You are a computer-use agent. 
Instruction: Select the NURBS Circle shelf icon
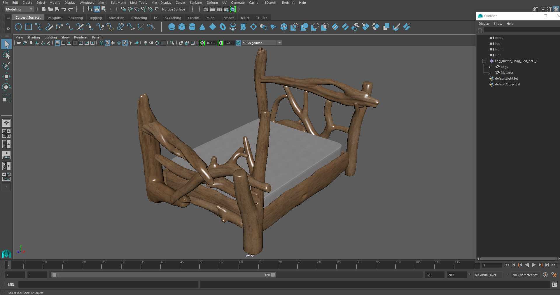pyautogui.click(x=18, y=27)
